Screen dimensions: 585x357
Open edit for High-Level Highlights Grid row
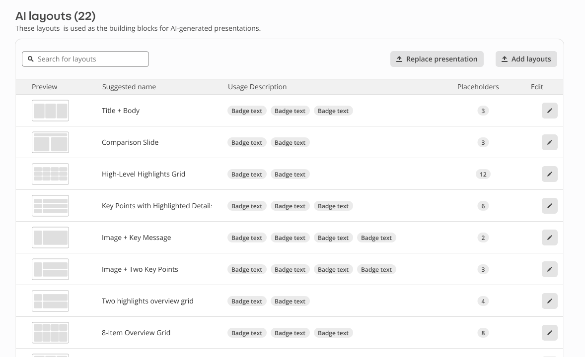pyautogui.click(x=550, y=174)
